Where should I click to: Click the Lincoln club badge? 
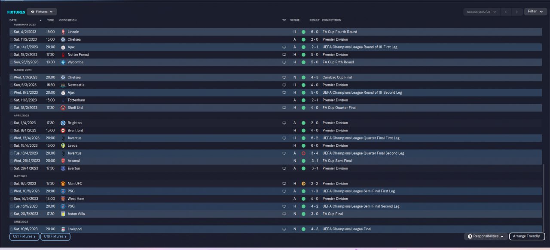(x=63, y=32)
